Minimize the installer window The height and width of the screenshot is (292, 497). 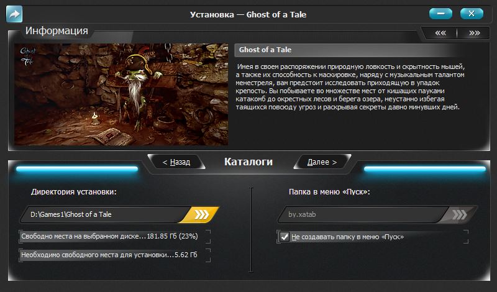tap(440, 14)
